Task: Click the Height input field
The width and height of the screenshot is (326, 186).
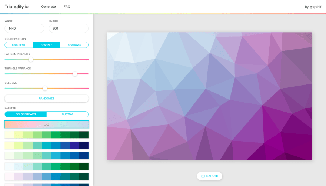Action: coord(69,28)
